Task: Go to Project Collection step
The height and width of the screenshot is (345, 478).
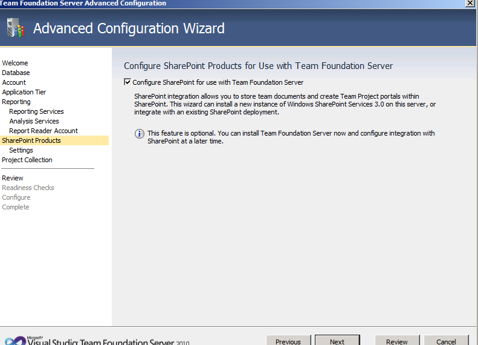Action: click(27, 160)
